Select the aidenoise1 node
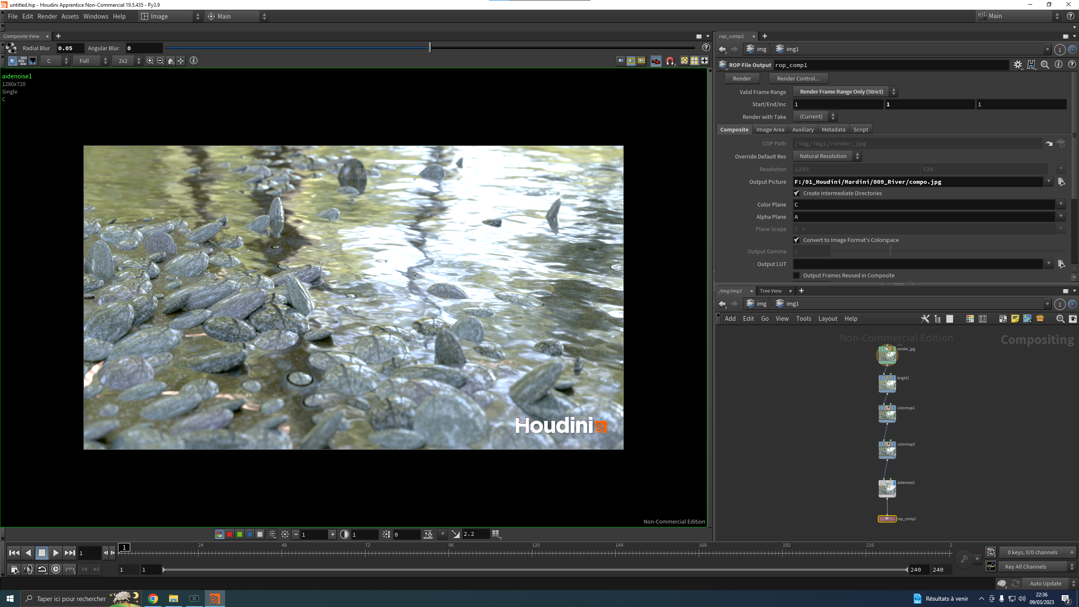Screen dimensions: 1079x607 point(887,488)
